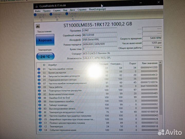Screen dimensions: 185x139
Task: Open the Сервис menu
Action: tap(57, 11)
